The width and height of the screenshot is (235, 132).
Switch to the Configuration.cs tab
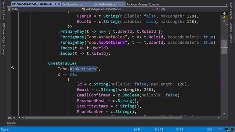click(72, 4)
